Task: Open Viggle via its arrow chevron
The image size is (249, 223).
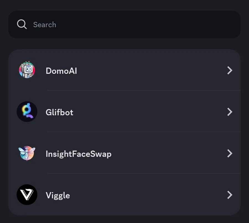Action: 229,195
